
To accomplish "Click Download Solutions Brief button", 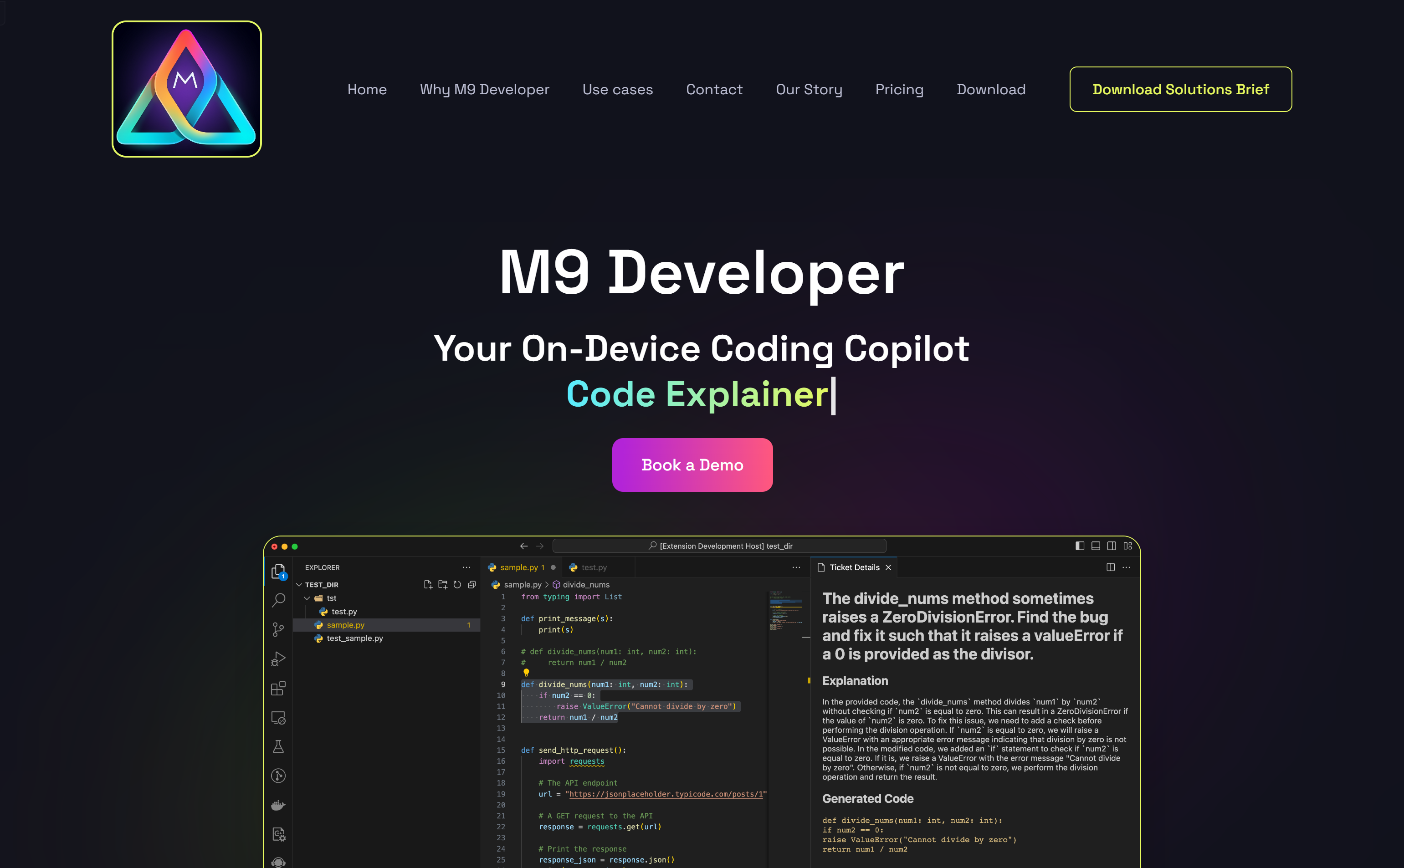I will [x=1181, y=89].
